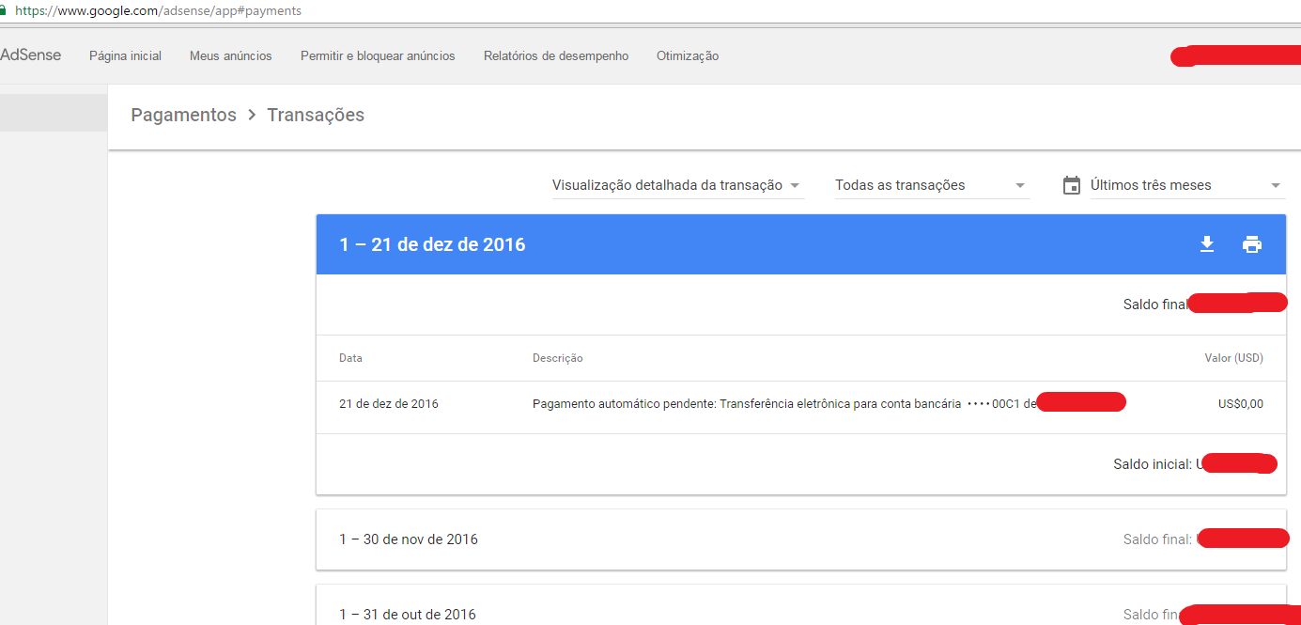Go back to Pagamentos breadcrumb
The image size is (1301, 625).
[x=183, y=115]
